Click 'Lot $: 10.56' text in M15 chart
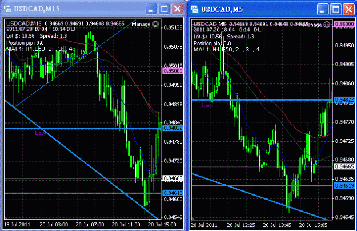Screen dimensions: 357x231 click(21, 36)
